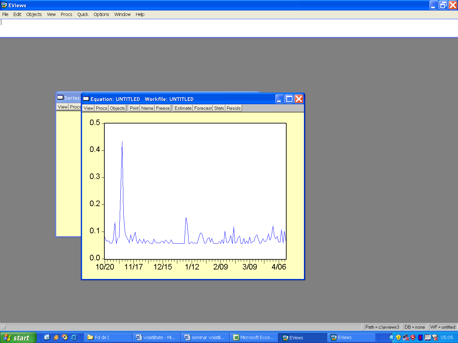Click the volatility line graph plot

pyautogui.click(x=195, y=191)
